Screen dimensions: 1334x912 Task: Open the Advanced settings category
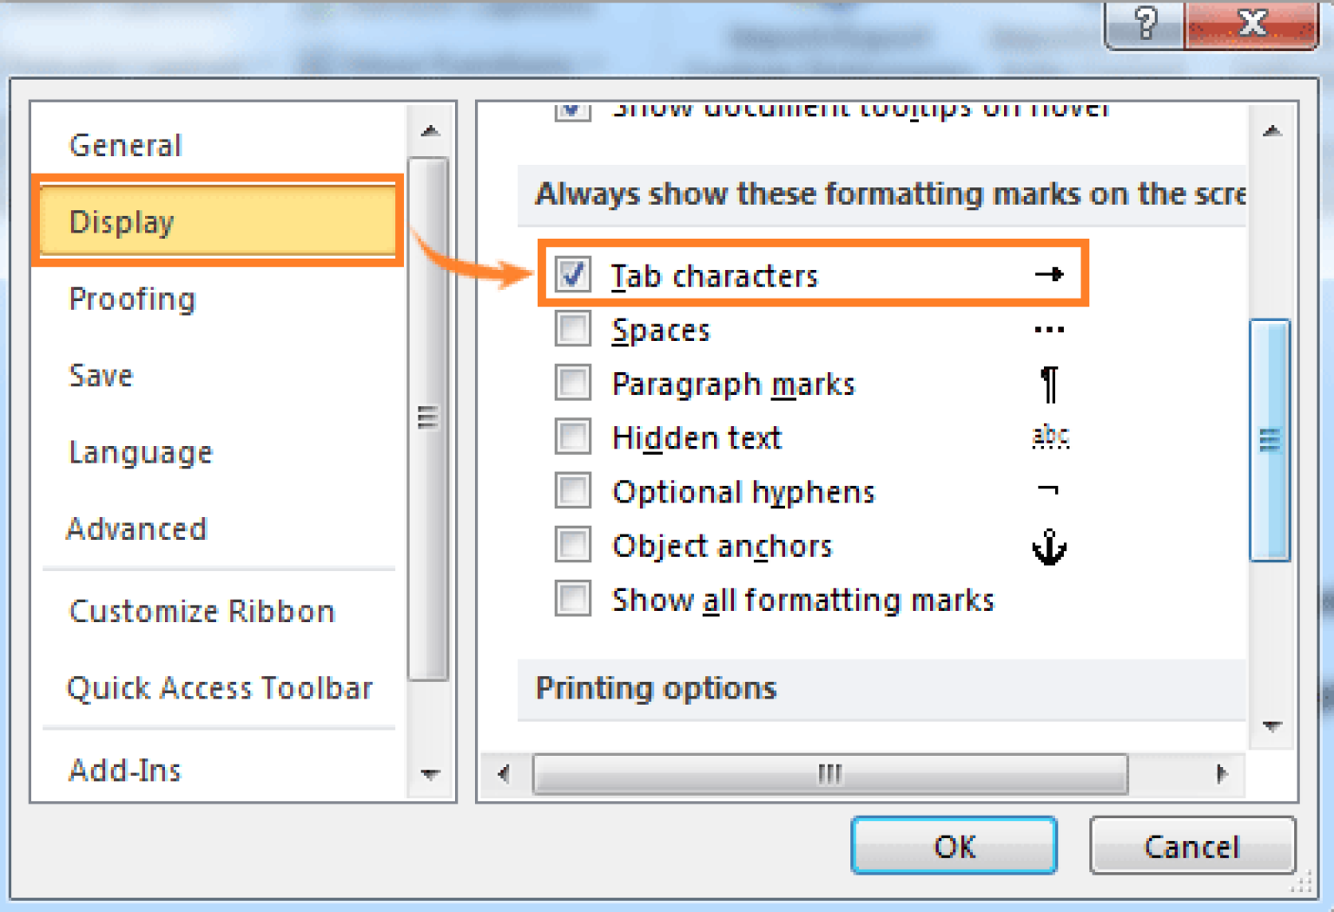tap(137, 528)
